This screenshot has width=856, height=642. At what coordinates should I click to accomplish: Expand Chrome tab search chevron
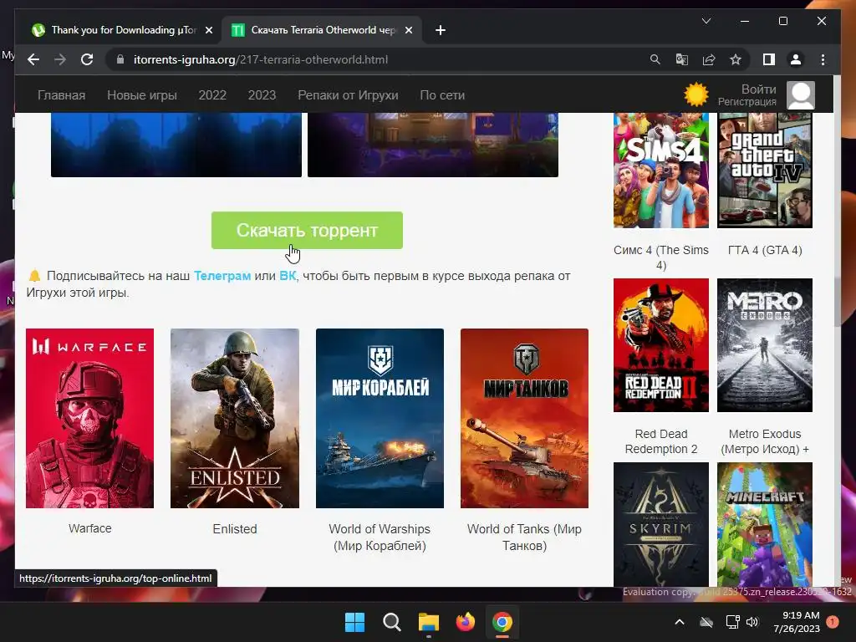pyautogui.click(x=706, y=21)
